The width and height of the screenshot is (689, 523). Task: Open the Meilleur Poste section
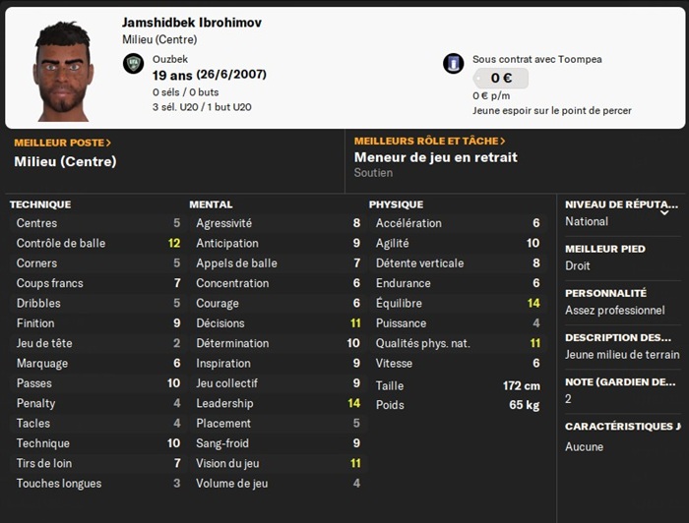(x=63, y=142)
